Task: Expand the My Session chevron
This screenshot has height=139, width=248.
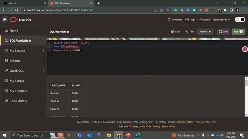Action: point(43,51)
